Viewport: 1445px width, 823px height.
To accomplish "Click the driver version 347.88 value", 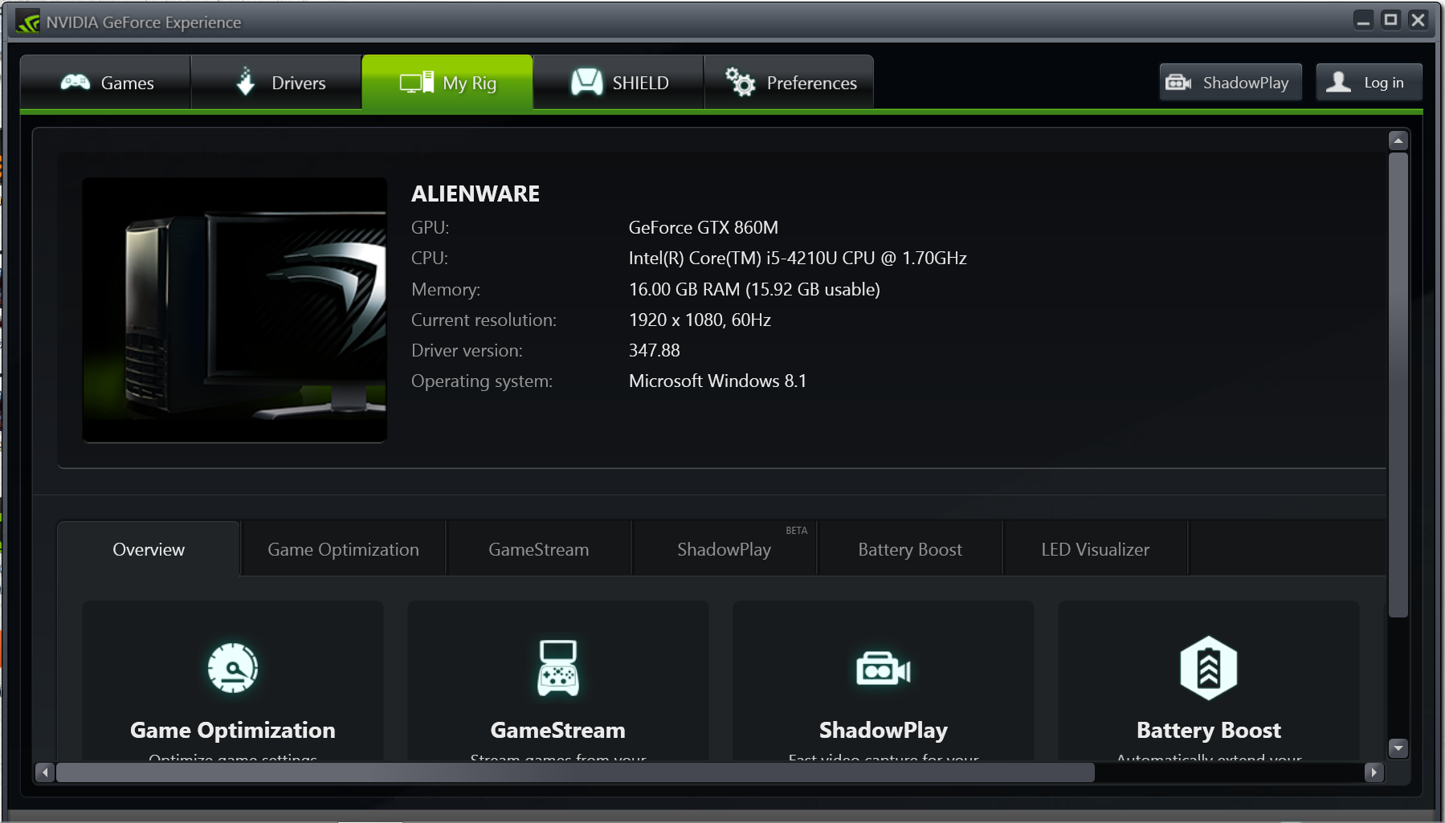I will pos(654,350).
